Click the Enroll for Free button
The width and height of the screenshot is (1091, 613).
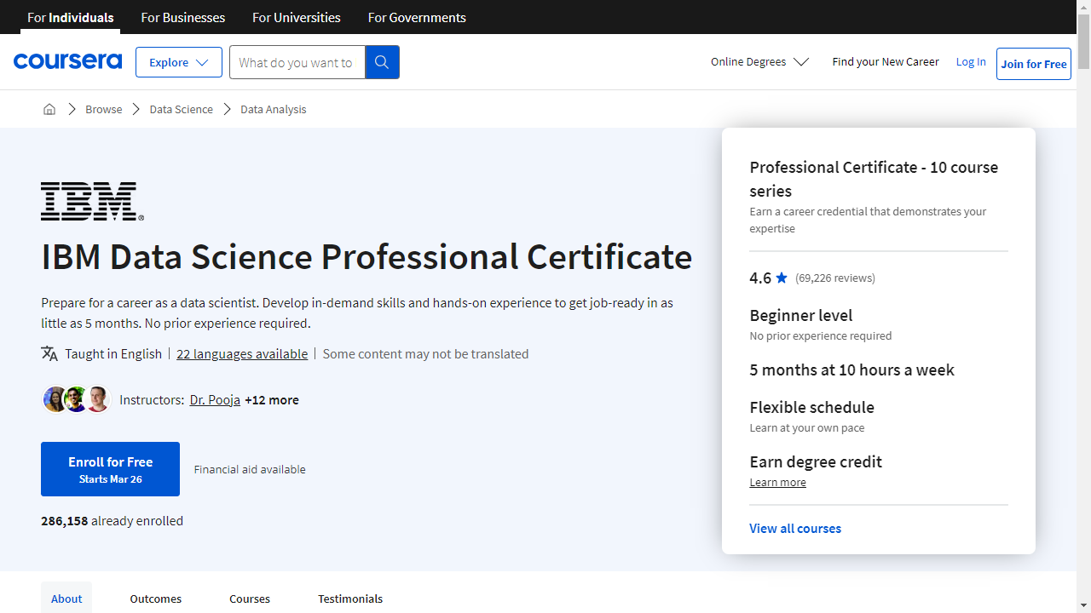click(x=111, y=469)
